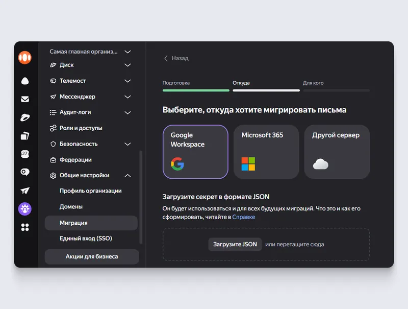Click organization name Самая главная организ...
The image size is (408, 309).
tap(84, 52)
